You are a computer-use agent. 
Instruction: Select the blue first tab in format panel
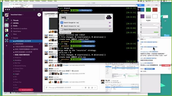pyautogui.click(x=140, y=5)
